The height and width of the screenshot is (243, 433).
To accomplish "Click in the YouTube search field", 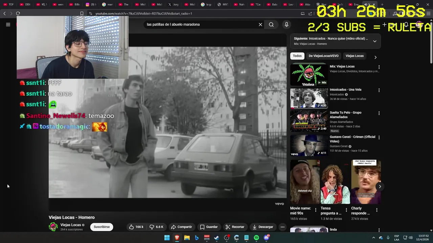I will (x=201, y=24).
